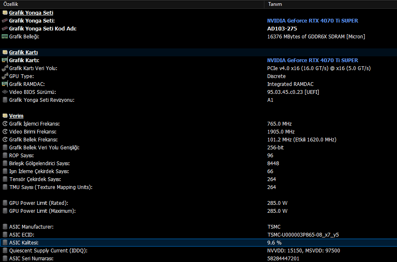The height and width of the screenshot is (262, 397).
Task: Click the Grafik Kartı Veri Yolu bus icon
Action: click(x=5, y=68)
